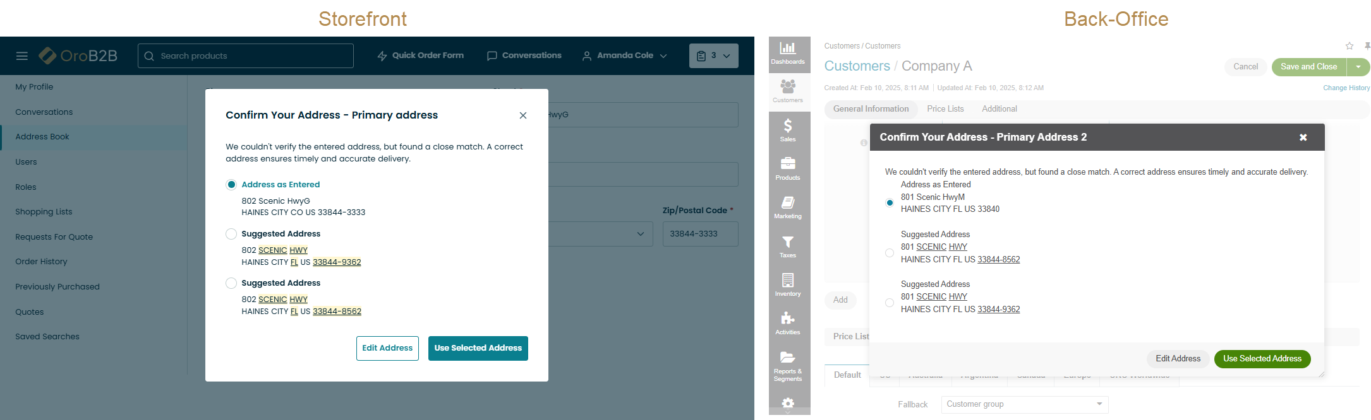
Task: Open the Marketing sidebar icon
Action: point(788,207)
